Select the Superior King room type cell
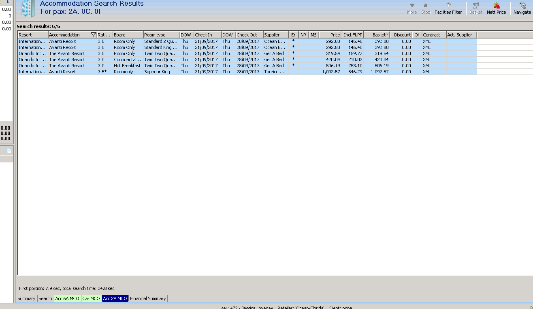The height and width of the screenshot is (309, 533). 162,72
